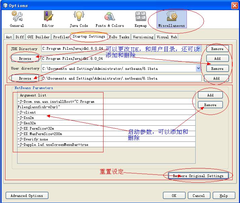240x203 pixels.
Task: Browse for a user directory
Action: (25, 78)
